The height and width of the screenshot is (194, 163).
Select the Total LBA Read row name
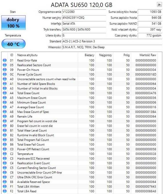click(x=27, y=191)
